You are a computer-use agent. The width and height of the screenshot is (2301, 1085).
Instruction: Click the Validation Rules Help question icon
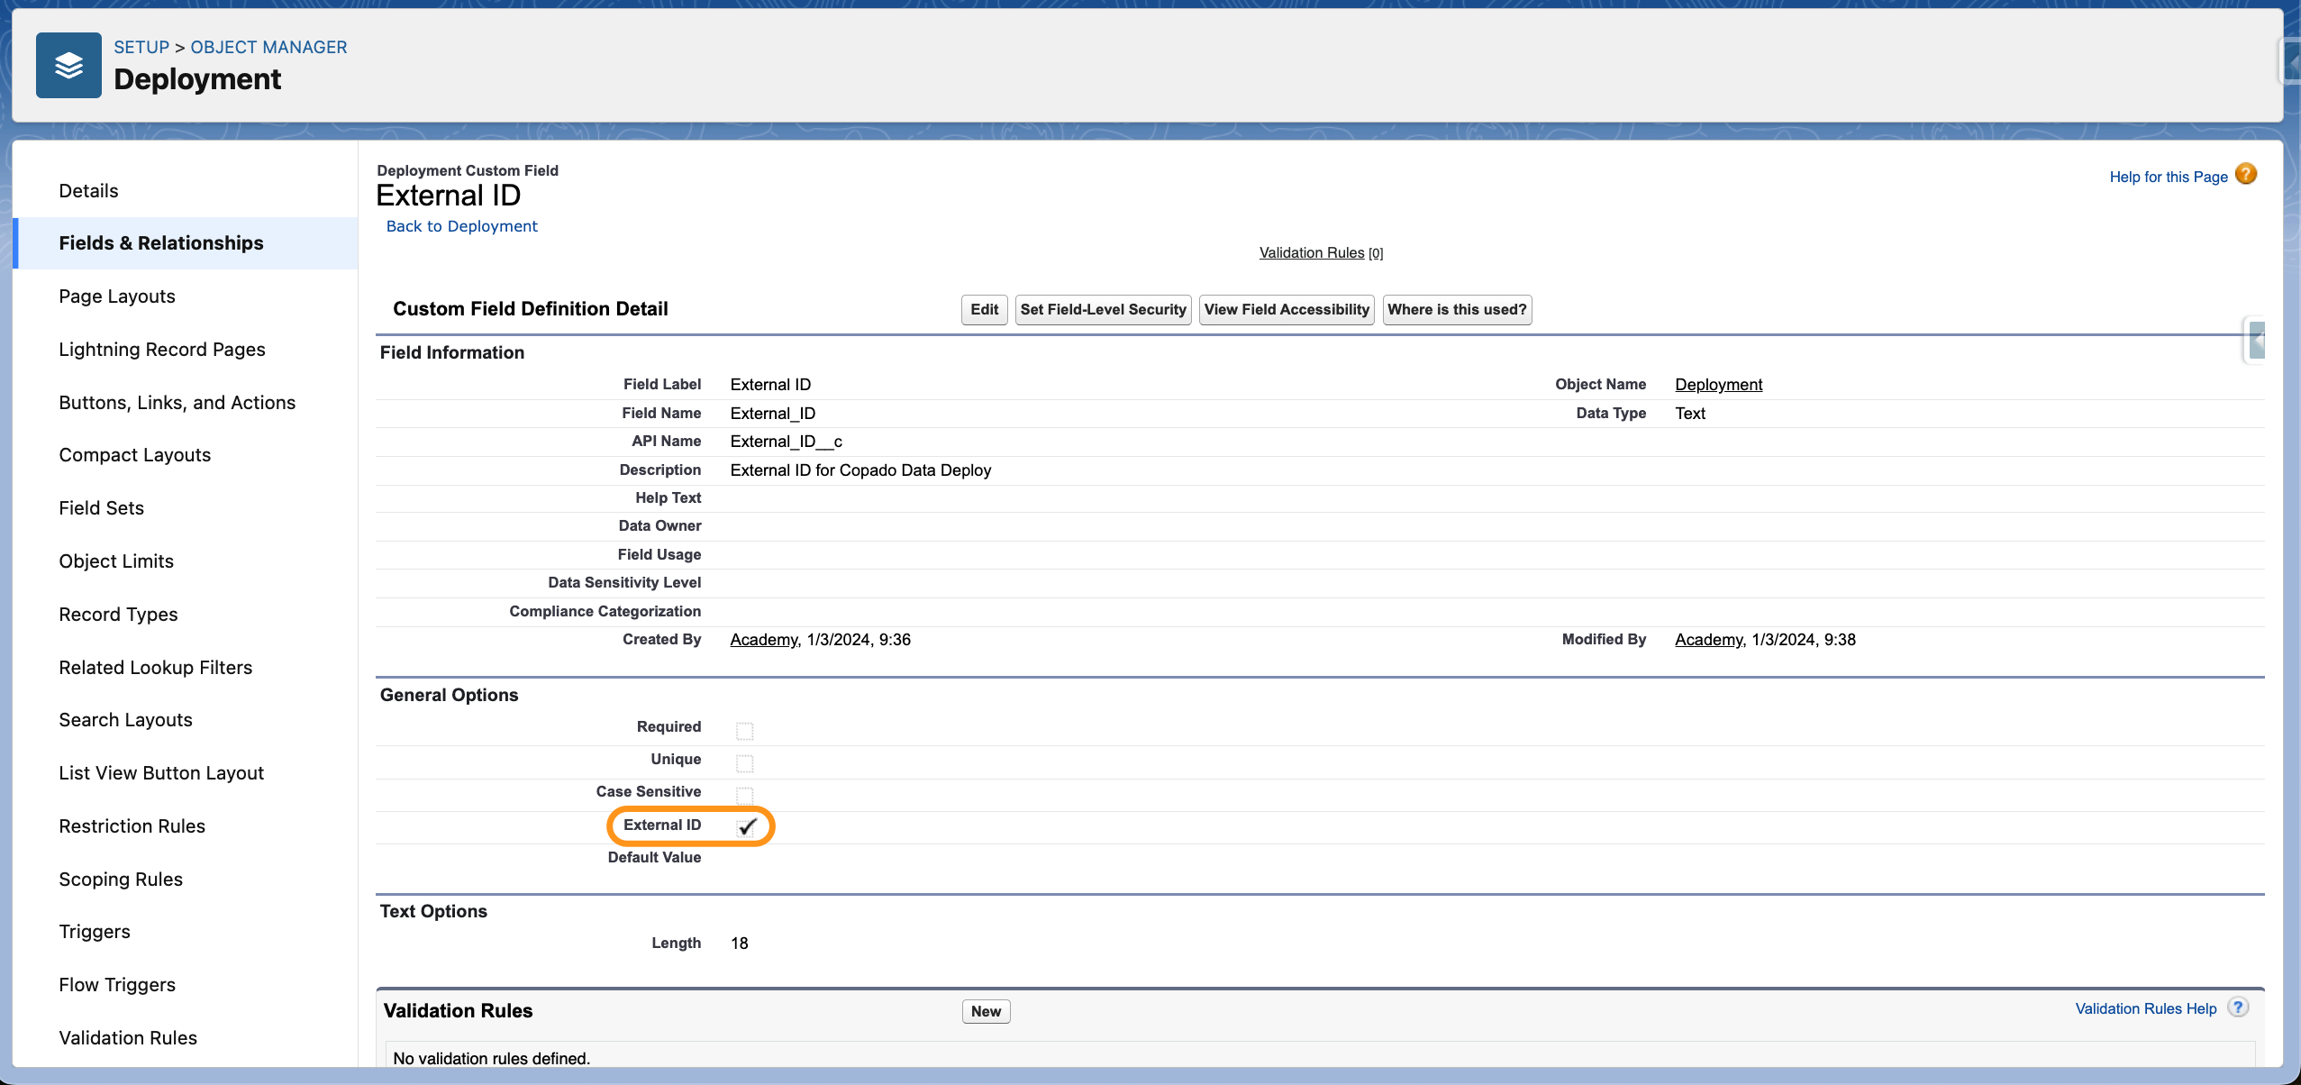2238,1007
